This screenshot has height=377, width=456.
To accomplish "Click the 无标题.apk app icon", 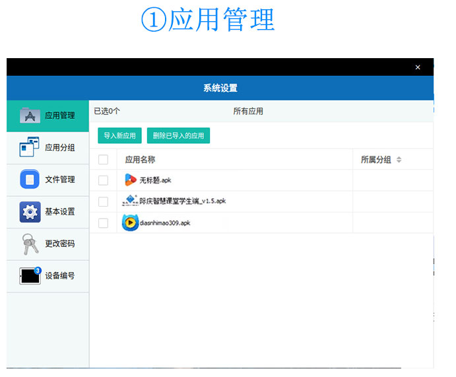I will 130,180.
